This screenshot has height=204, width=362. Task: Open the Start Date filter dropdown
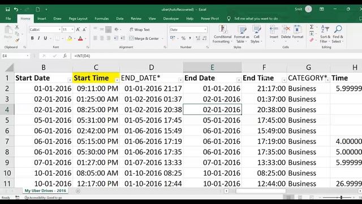(70, 80)
